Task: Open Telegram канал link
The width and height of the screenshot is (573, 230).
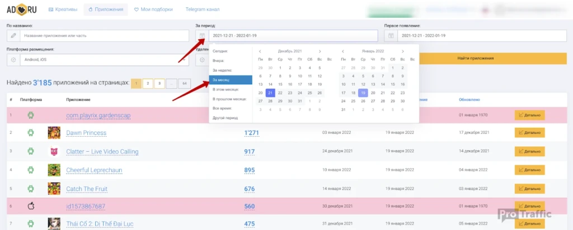Action: coord(203,9)
